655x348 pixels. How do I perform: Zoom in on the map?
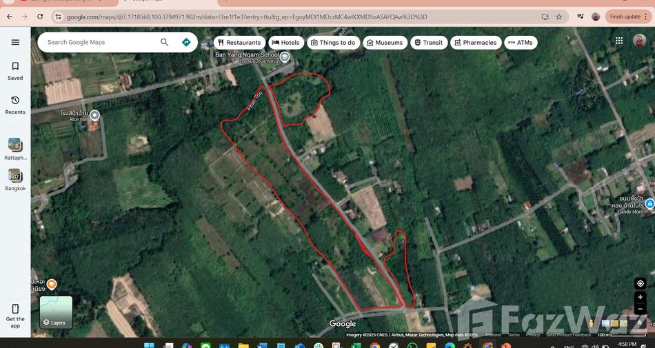point(641,298)
